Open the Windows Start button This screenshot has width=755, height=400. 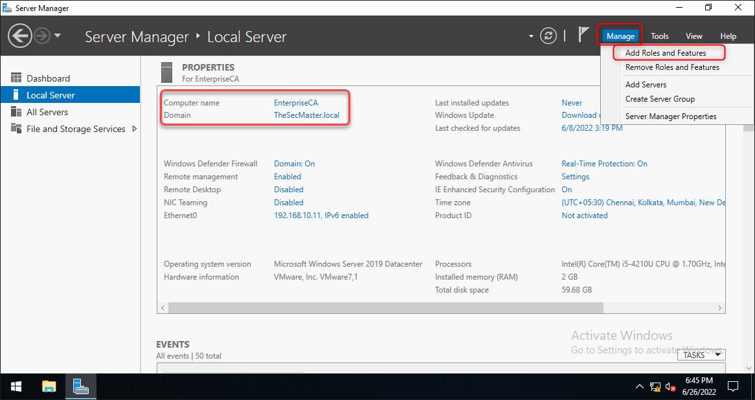click(16, 386)
